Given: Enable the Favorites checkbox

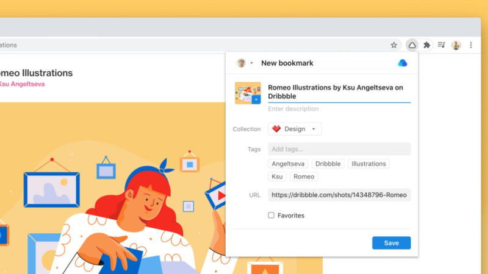Looking at the screenshot, I should coord(271,216).
